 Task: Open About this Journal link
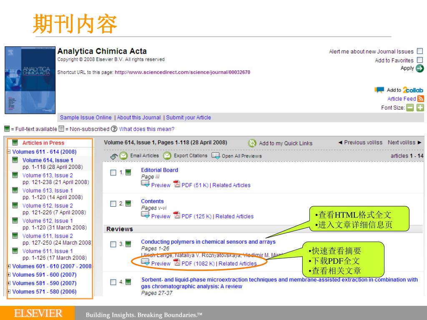point(139,117)
